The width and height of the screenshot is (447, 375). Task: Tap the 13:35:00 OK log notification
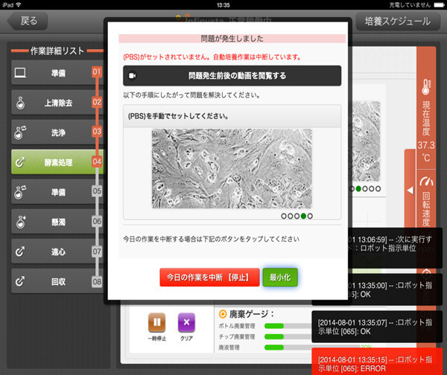coord(395,289)
